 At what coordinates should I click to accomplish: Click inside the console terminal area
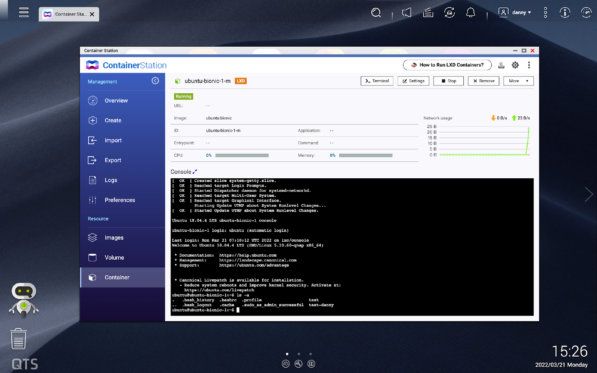tap(352, 247)
